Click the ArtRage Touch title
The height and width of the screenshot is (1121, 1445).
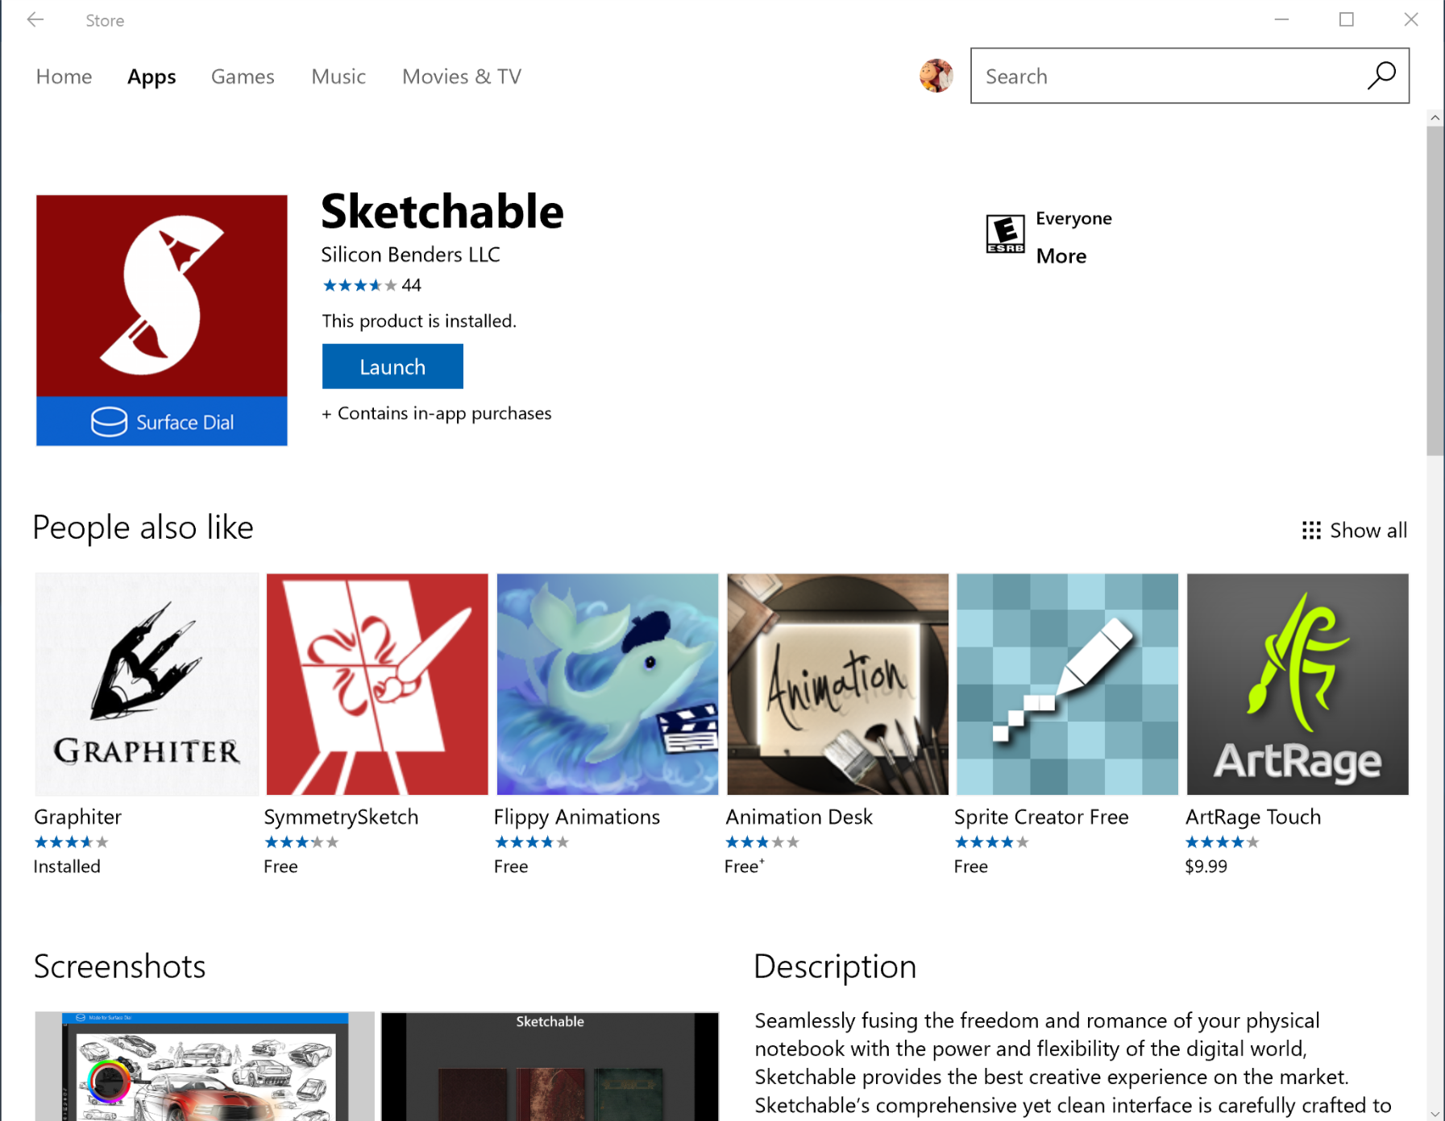click(x=1253, y=817)
